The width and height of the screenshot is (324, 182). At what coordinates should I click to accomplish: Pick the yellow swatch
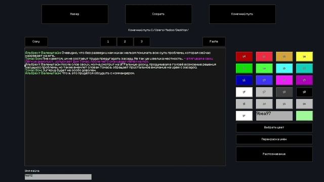(304, 57)
